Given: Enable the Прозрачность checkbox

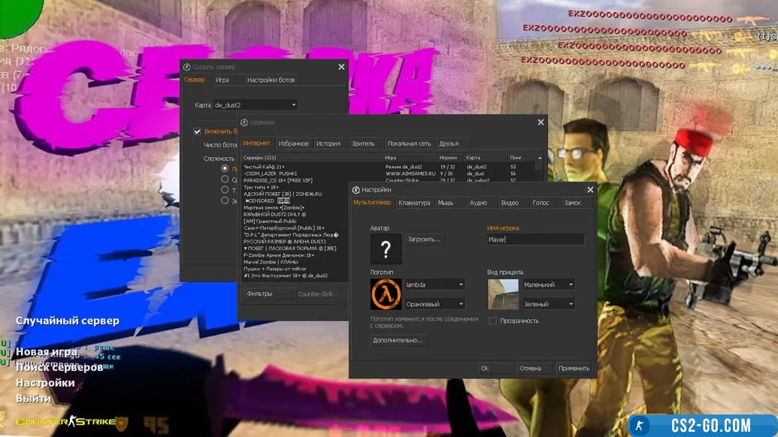Looking at the screenshot, I should point(493,321).
